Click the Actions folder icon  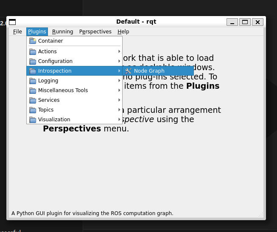tap(33, 52)
